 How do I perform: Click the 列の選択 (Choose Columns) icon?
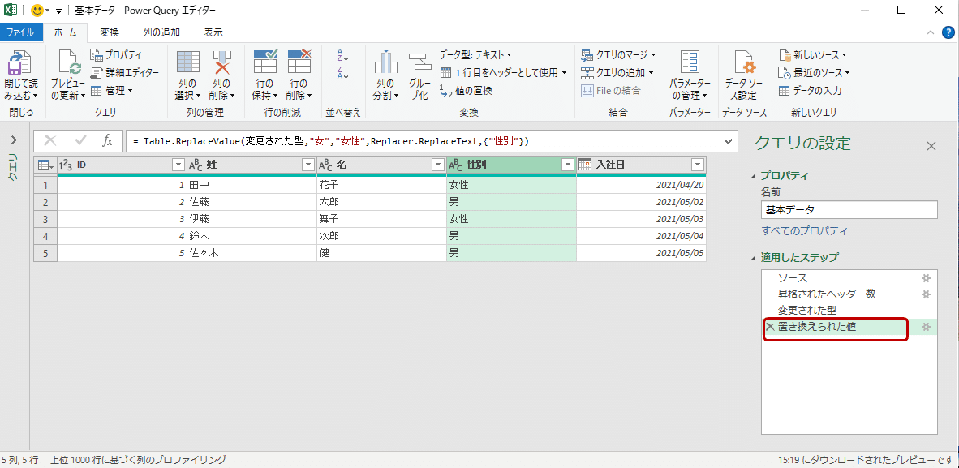coord(188,62)
